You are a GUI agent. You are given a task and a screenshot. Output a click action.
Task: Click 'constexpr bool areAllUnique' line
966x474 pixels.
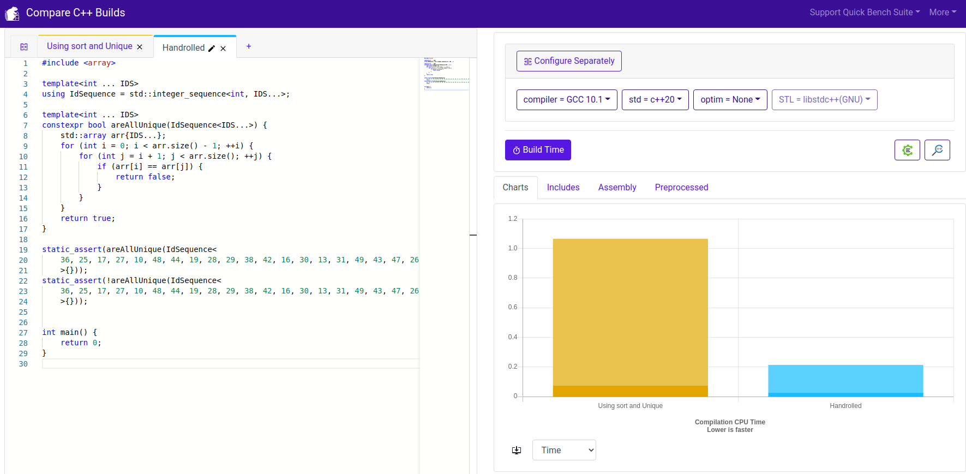[x=154, y=125]
